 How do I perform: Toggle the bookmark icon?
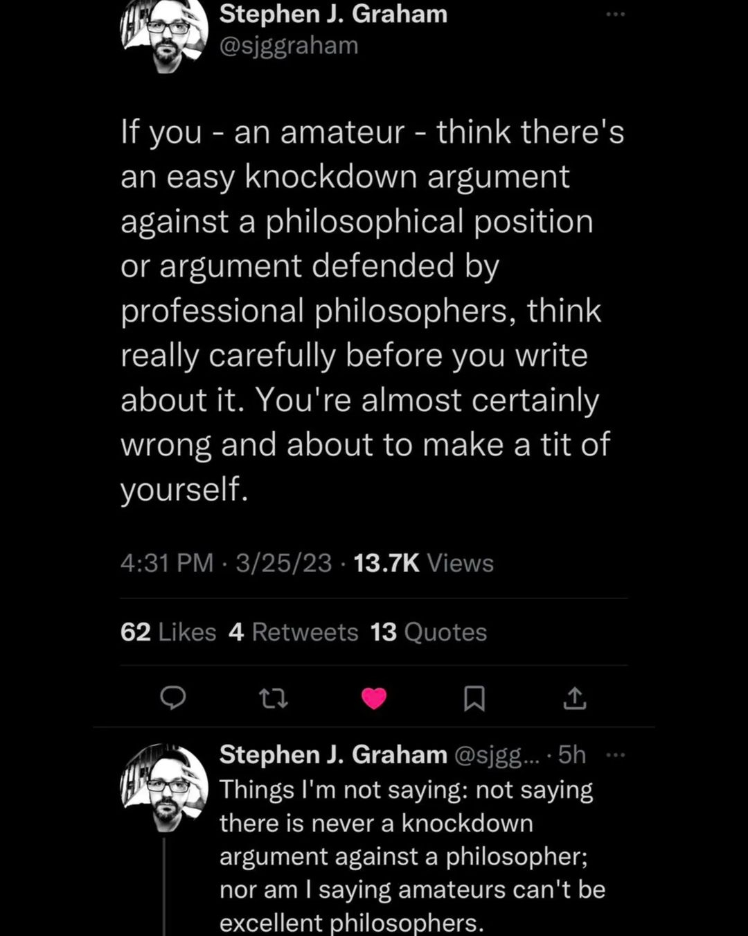pos(474,698)
